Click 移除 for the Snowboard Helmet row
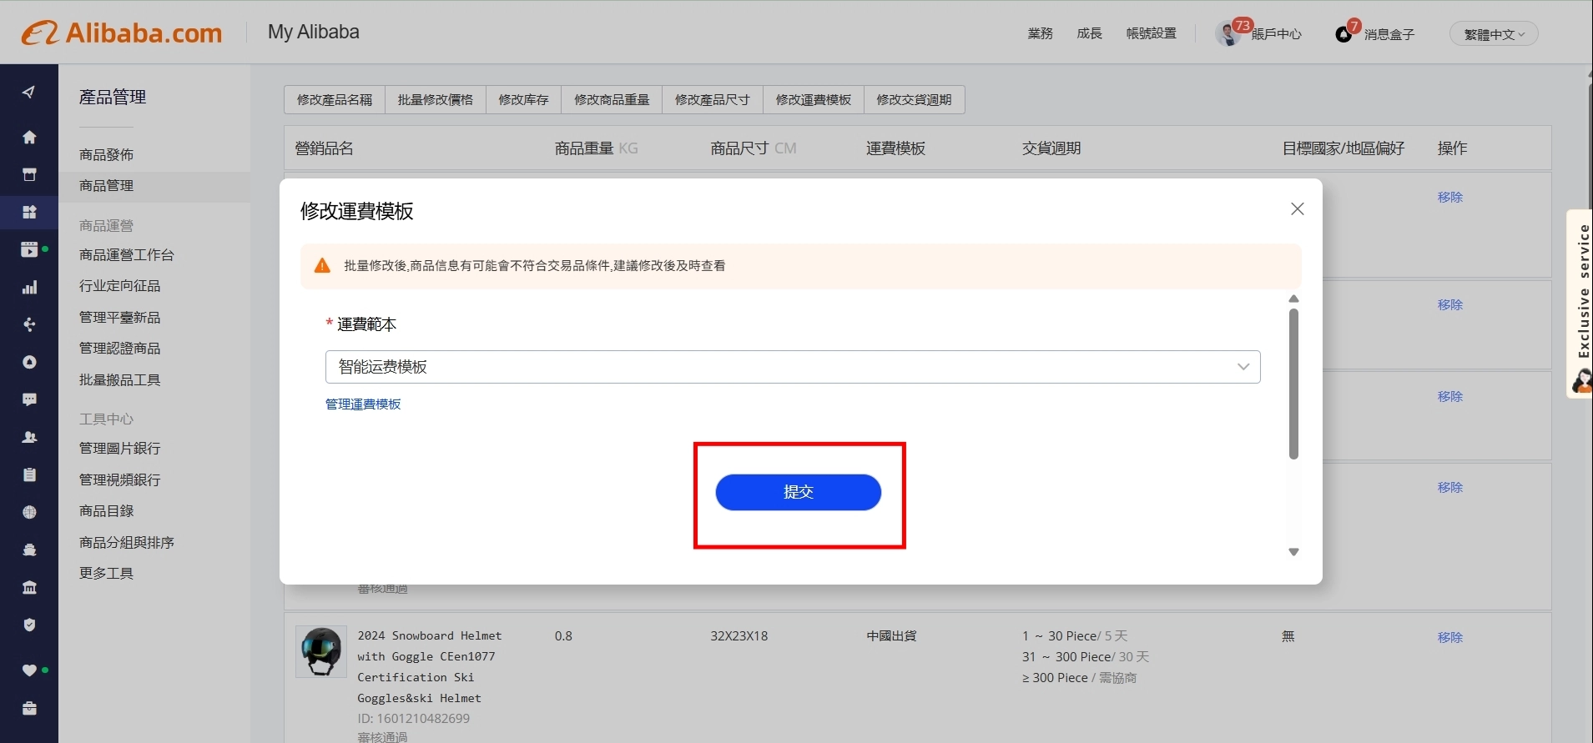The image size is (1593, 743). click(x=1450, y=637)
